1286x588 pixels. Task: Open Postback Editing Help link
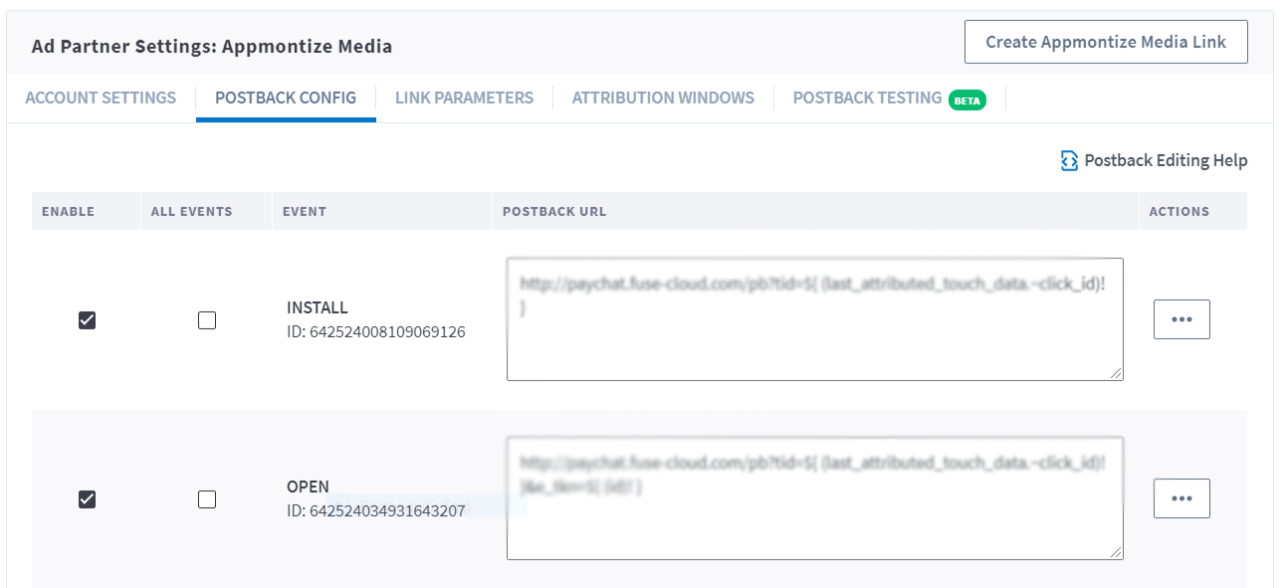1155,160
